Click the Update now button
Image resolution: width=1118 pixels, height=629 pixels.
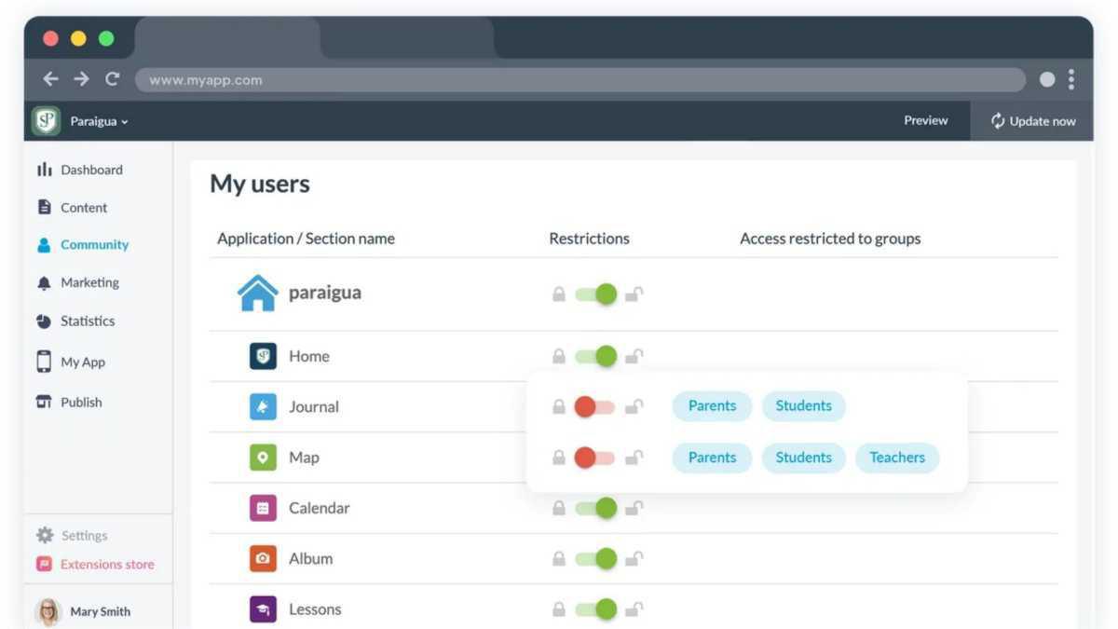point(1032,121)
